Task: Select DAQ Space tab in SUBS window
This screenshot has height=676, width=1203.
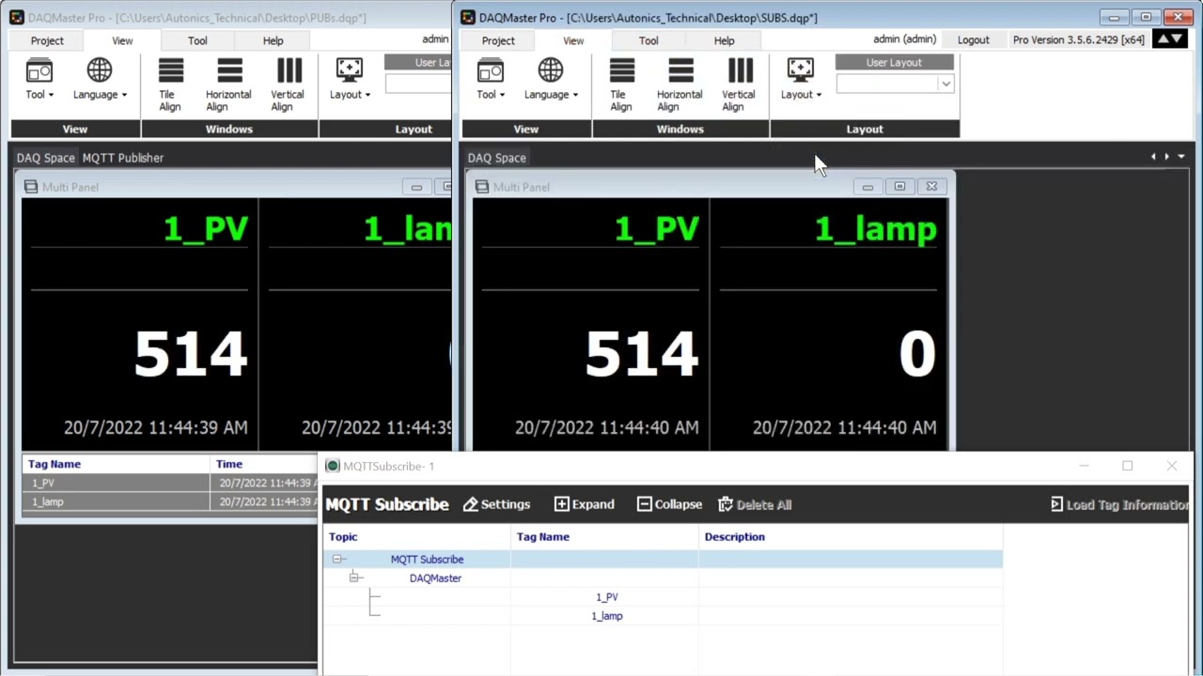Action: pyautogui.click(x=496, y=158)
